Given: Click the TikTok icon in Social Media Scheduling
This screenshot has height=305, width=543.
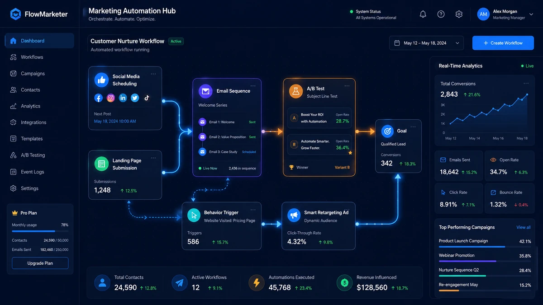Looking at the screenshot, I should 147,98.
